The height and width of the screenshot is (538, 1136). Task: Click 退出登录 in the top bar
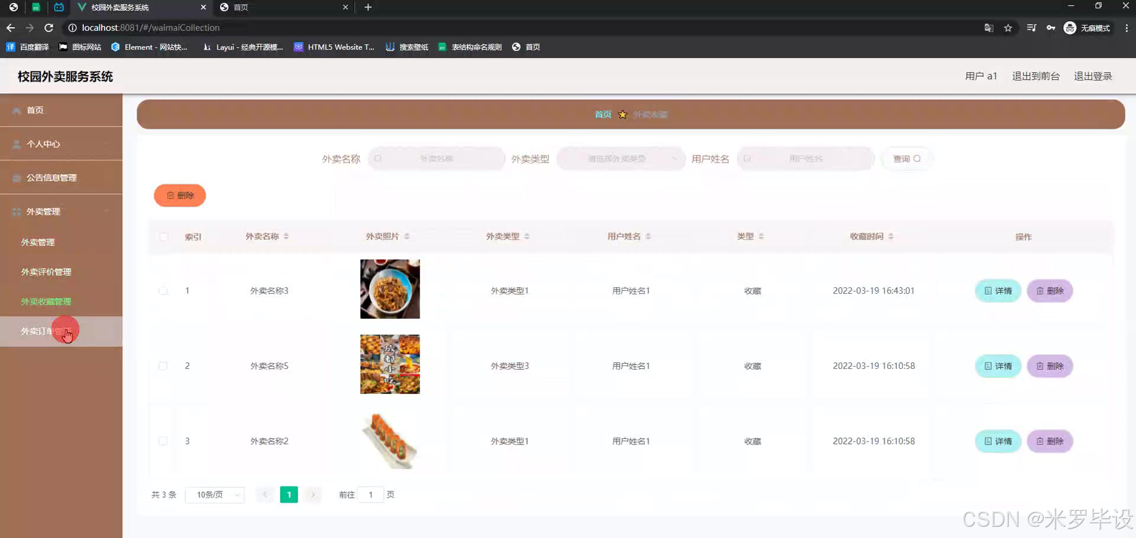point(1093,76)
